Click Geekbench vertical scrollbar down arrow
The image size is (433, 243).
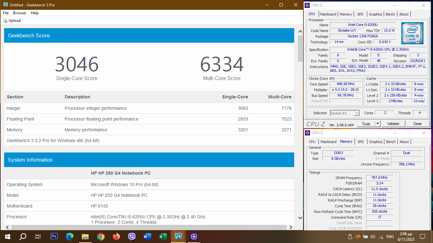coord(301,218)
